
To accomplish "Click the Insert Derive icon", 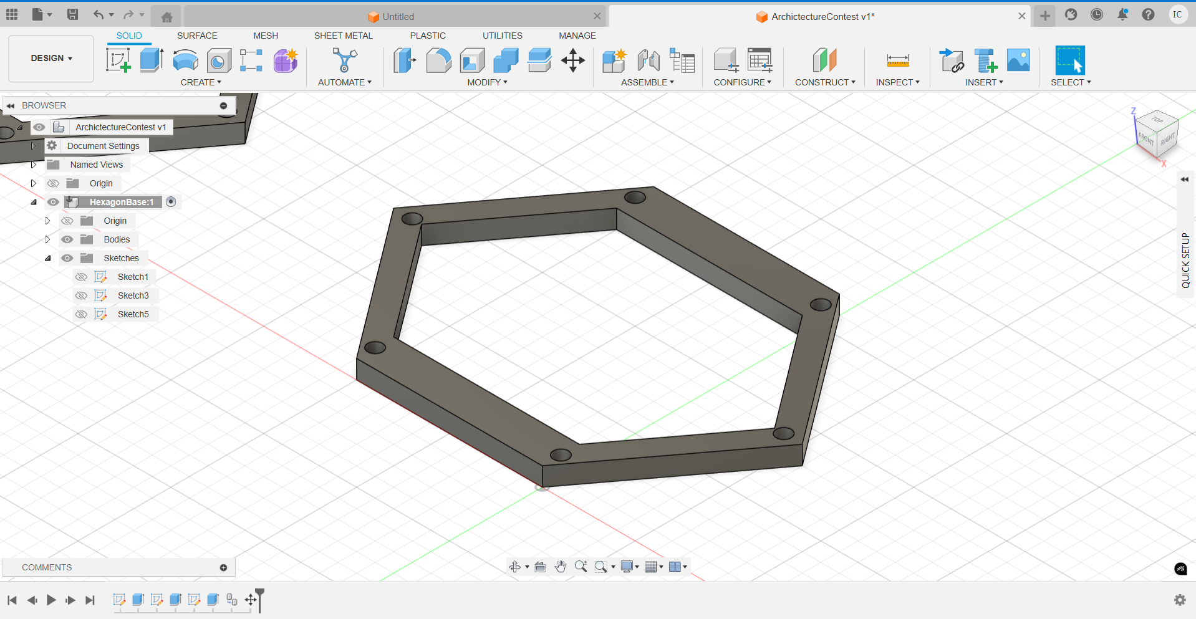I will coord(952,60).
